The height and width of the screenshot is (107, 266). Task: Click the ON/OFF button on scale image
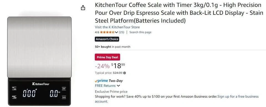tap(14, 88)
